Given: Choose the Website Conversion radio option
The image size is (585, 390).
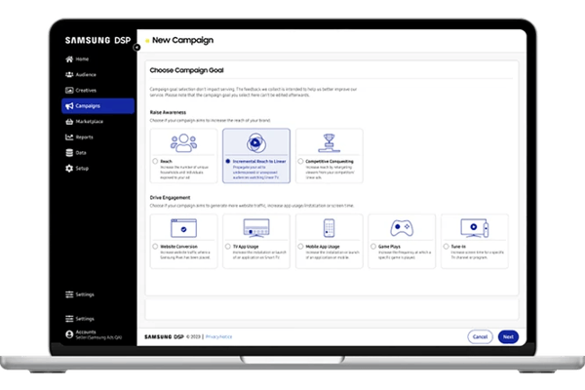Looking at the screenshot, I should [x=155, y=248].
